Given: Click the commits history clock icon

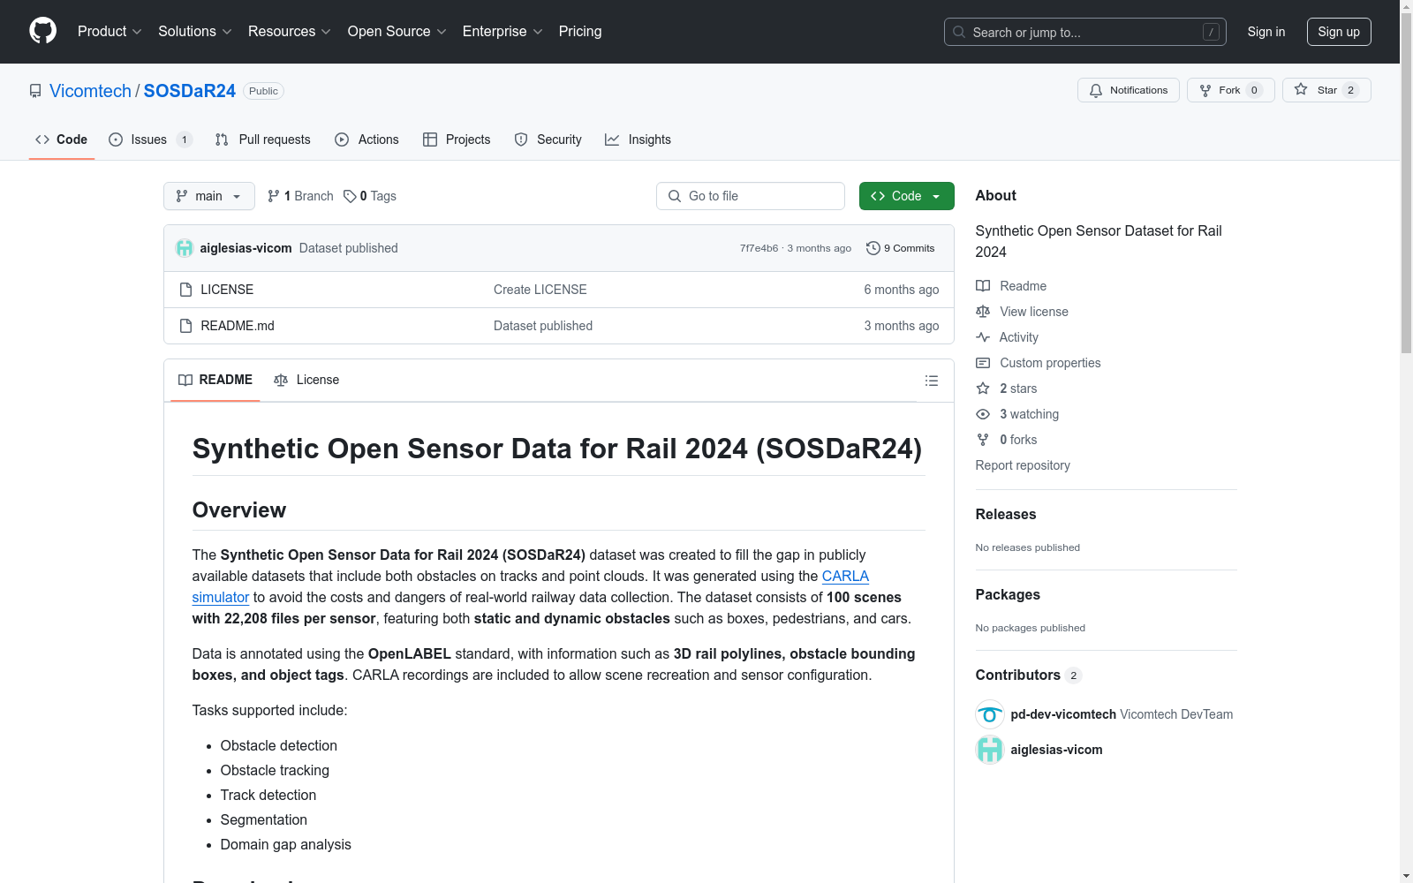Looking at the screenshot, I should (873, 248).
